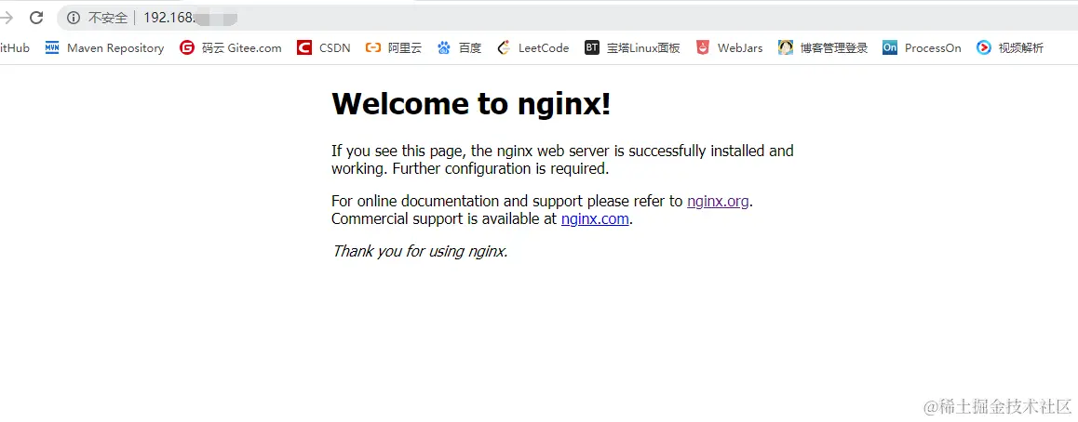Open the 视频解析 bookmark
This screenshot has width=1078, height=422.
pos(1010,48)
